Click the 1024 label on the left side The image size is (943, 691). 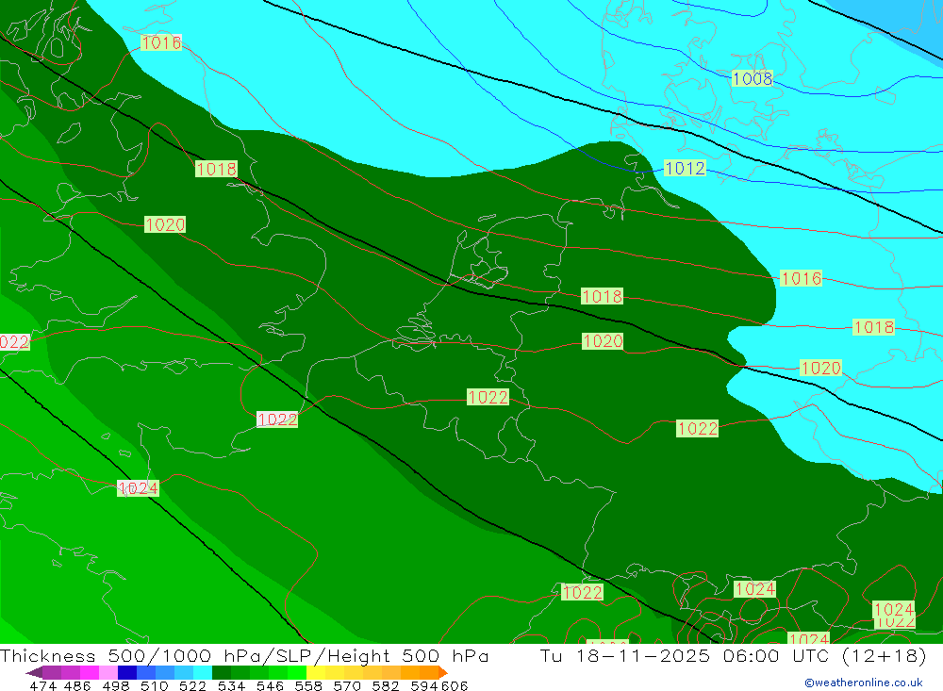pyautogui.click(x=138, y=488)
